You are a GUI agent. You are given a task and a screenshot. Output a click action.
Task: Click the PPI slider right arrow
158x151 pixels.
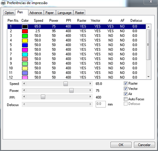point(90,97)
